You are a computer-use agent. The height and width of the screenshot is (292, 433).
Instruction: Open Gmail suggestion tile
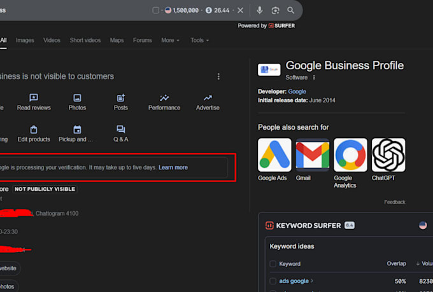(312, 155)
